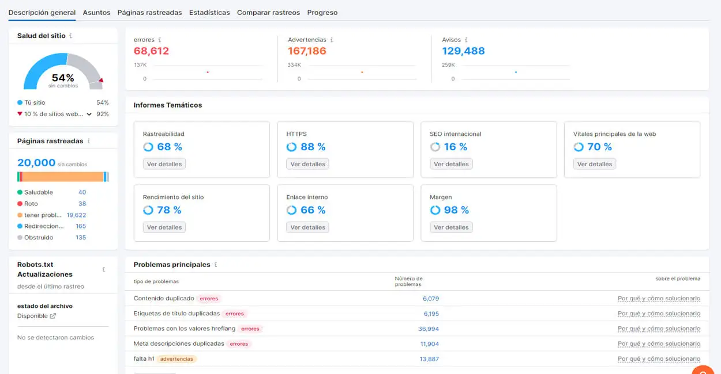Click the Rendimiento del sitio donut icon
Image resolution: width=721 pixels, height=374 pixels.
(x=148, y=210)
